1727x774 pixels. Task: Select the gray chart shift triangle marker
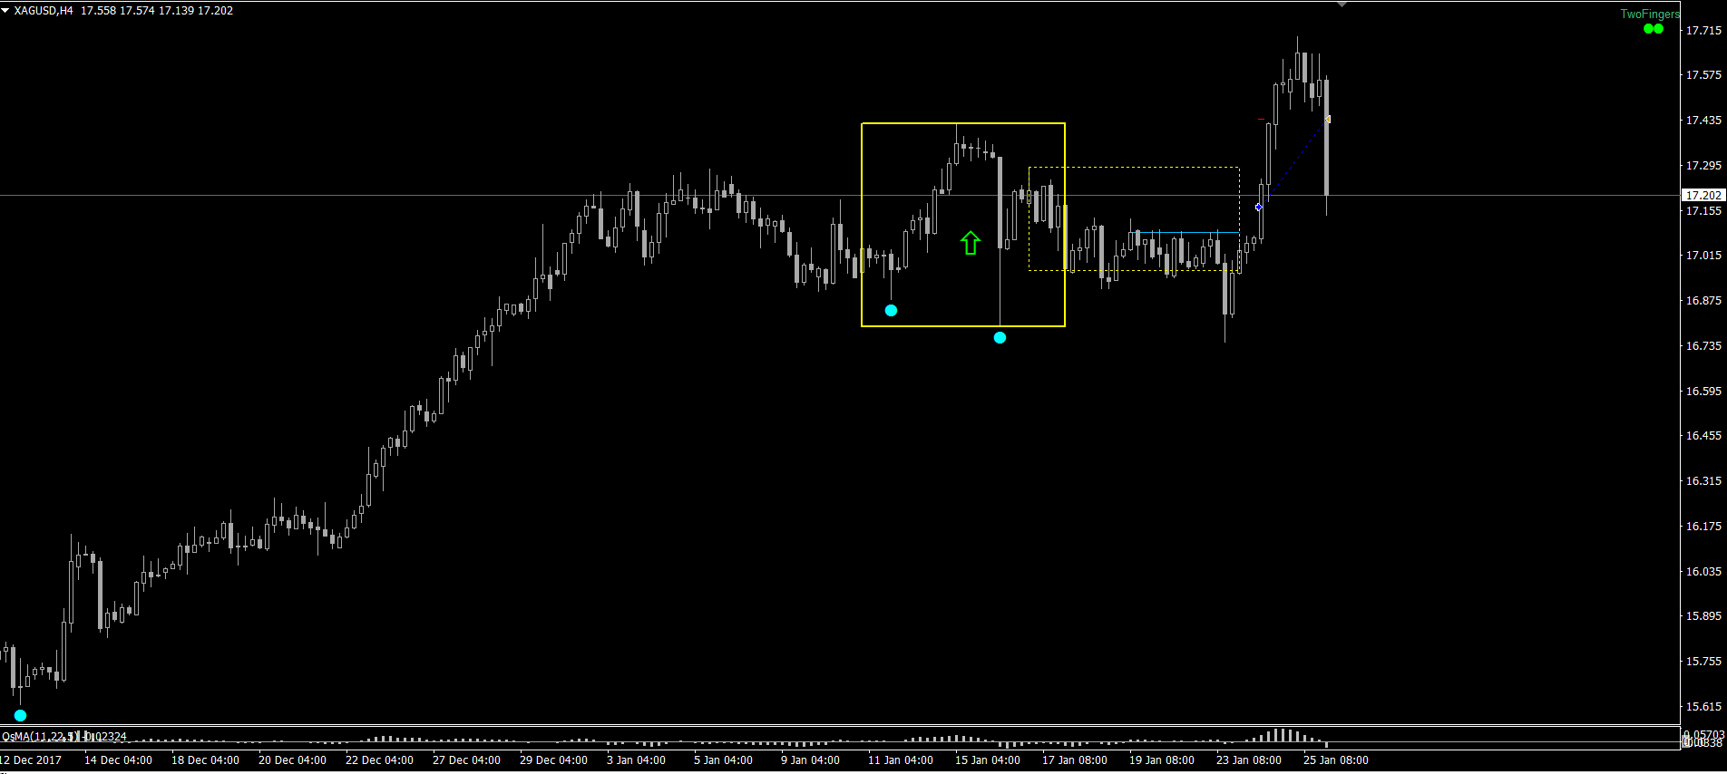click(x=1342, y=5)
